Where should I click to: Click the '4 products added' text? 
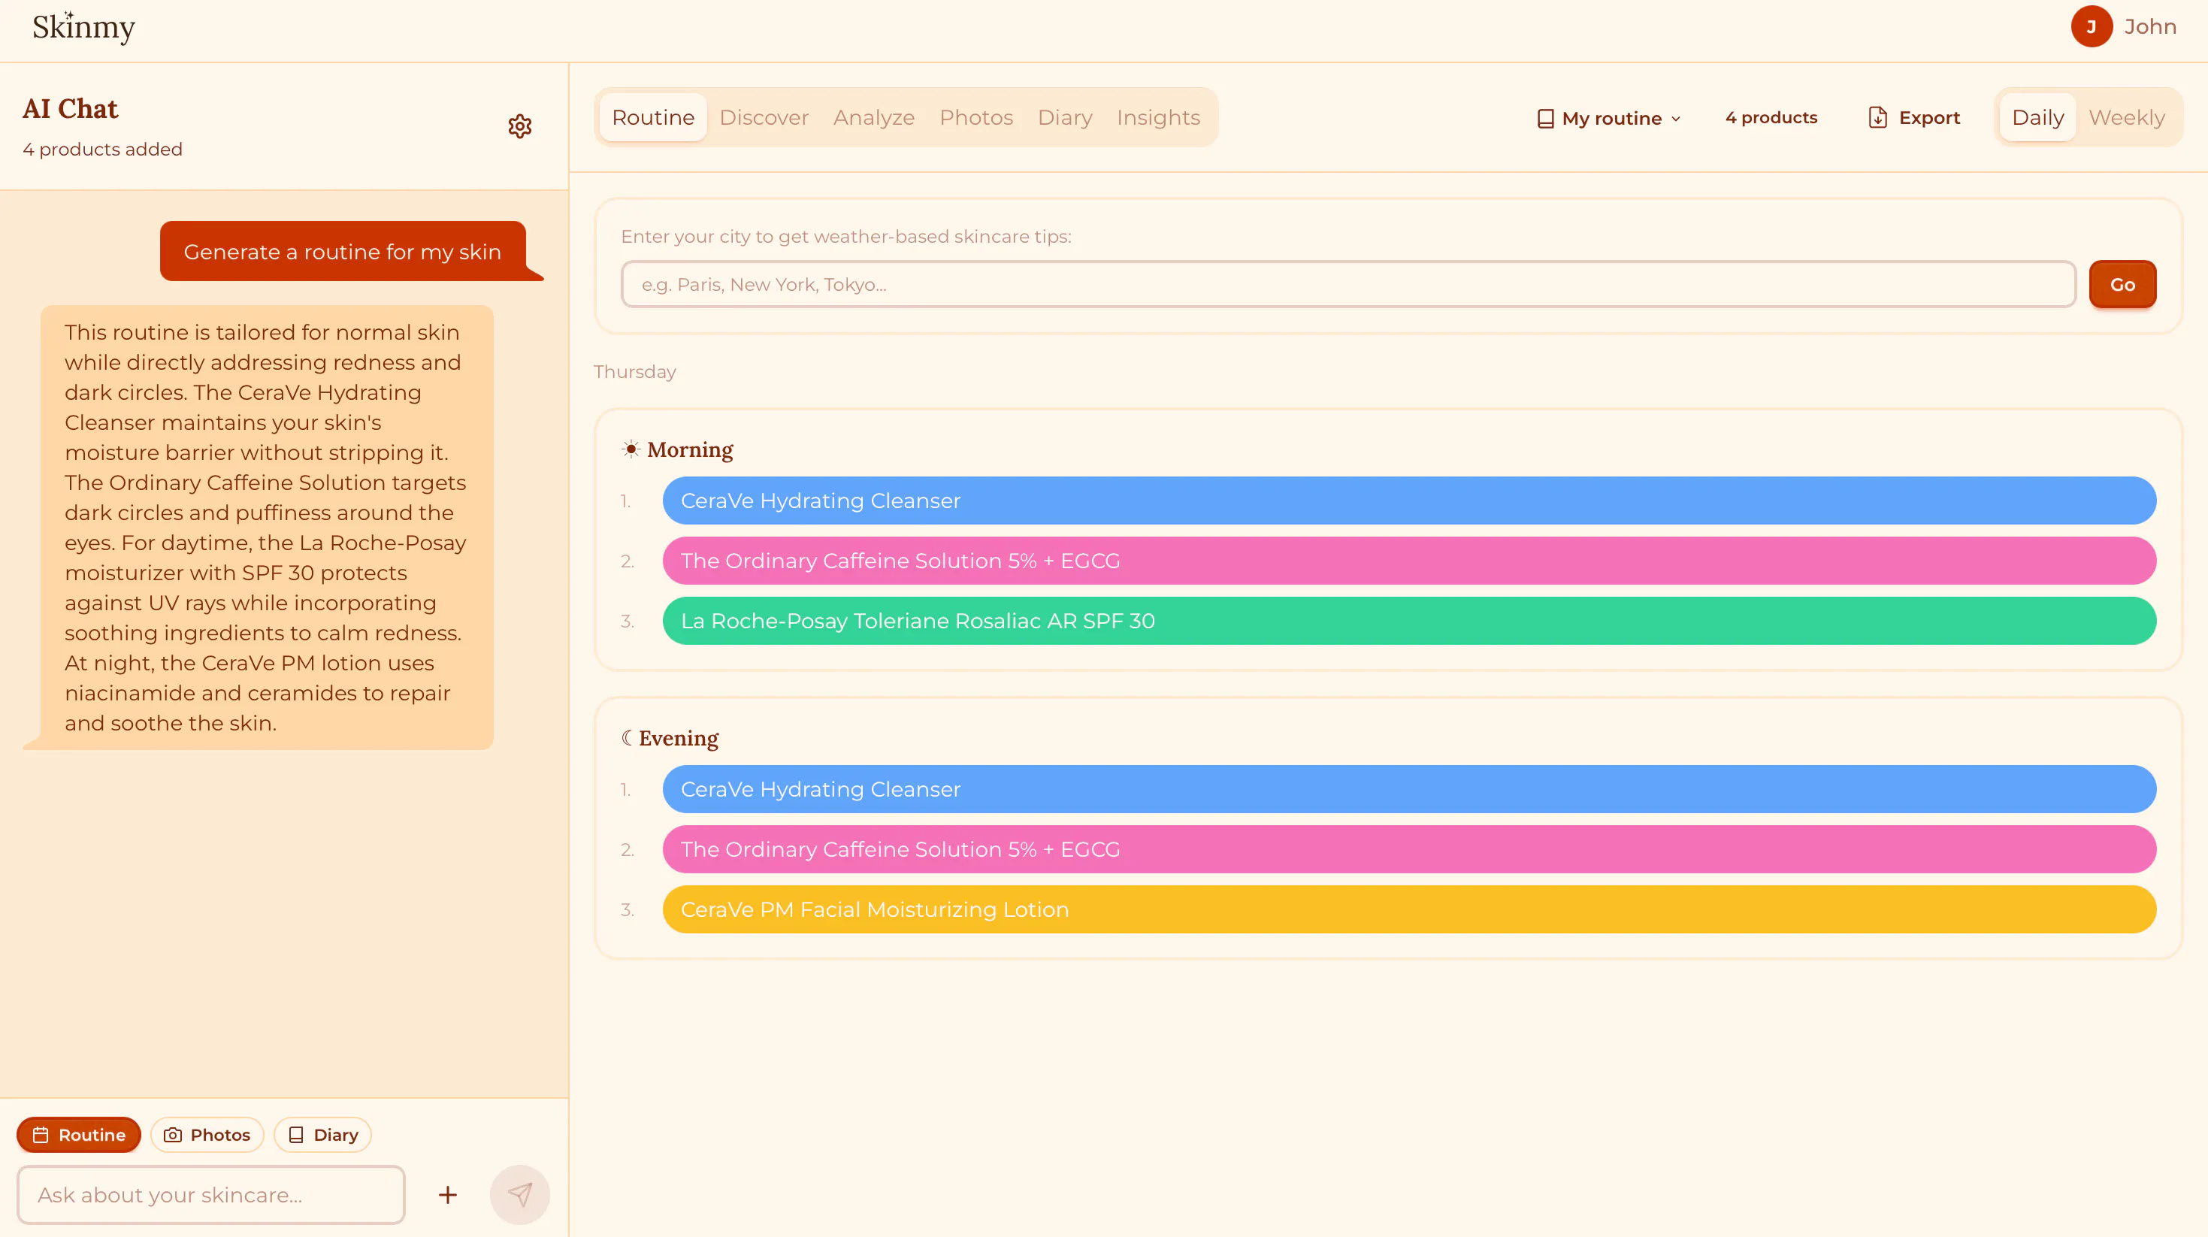click(x=102, y=149)
